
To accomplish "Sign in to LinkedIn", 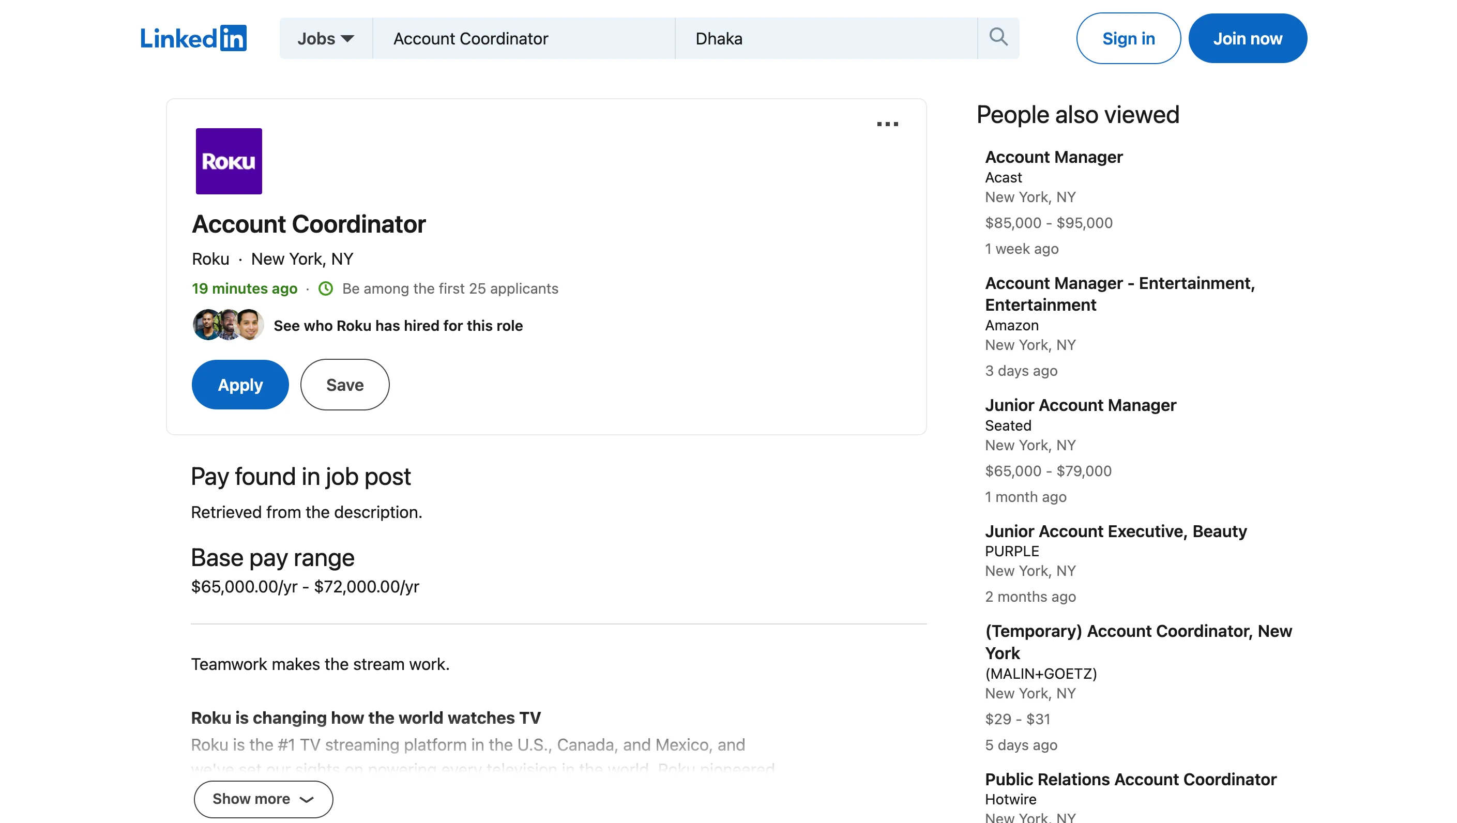I will tap(1128, 38).
